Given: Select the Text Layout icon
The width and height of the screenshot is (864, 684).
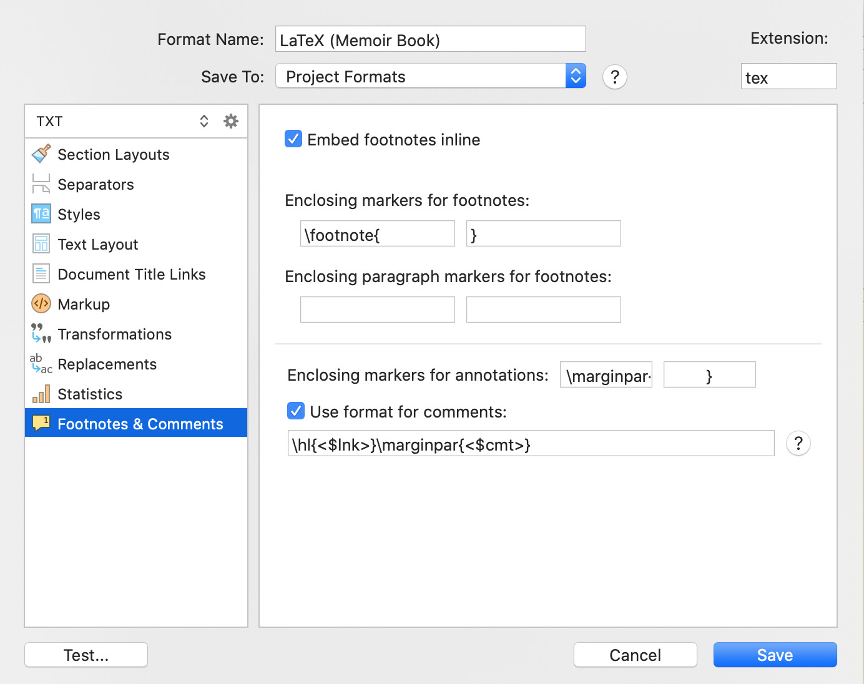Looking at the screenshot, I should tap(40, 244).
